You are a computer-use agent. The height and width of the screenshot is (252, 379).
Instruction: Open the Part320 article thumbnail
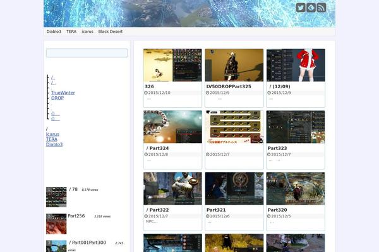(296, 188)
